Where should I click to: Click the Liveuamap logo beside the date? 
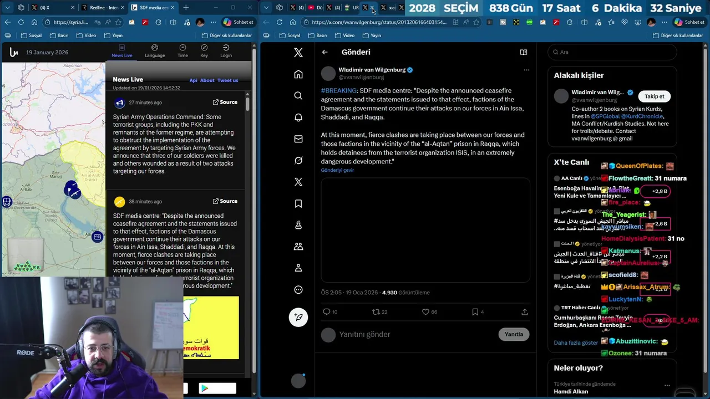(14, 52)
